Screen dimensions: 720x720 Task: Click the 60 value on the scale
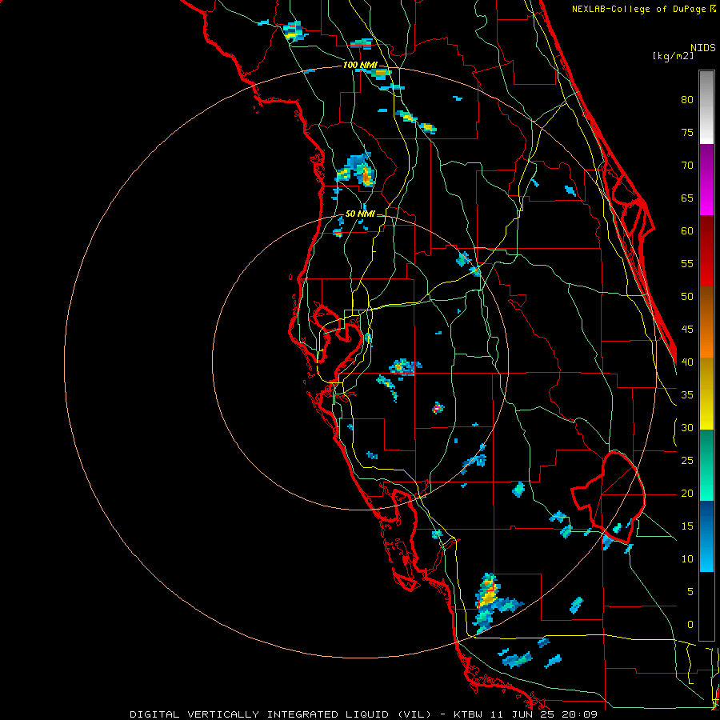(x=687, y=231)
